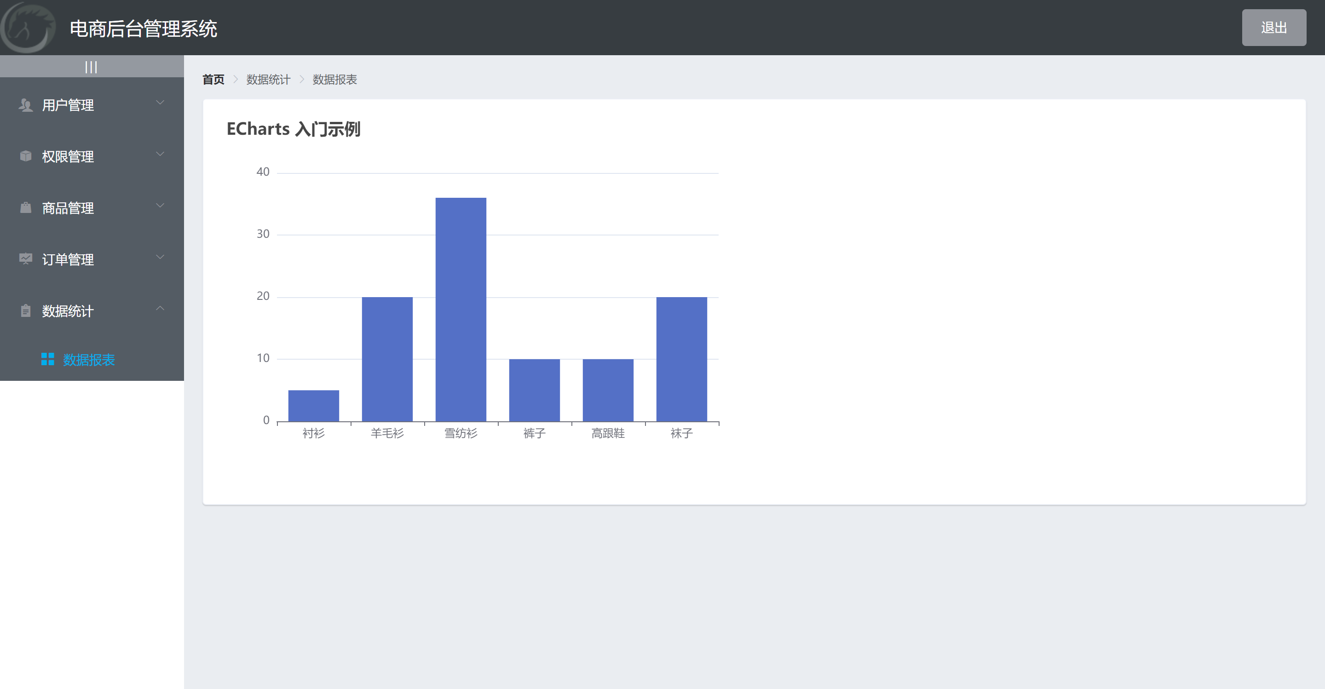Click the 订单管理 chart icon
Image resolution: width=1325 pixels, height=689 pixels.
[x=25, y=258]
